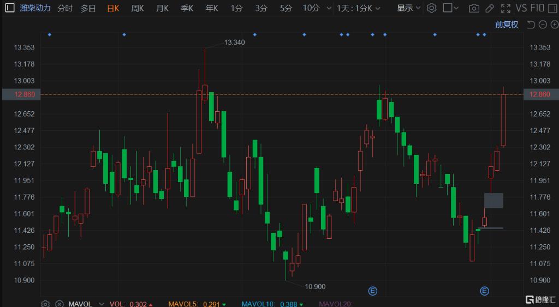Reset chart view with undo arrow
Image resolution: width=559 pixels, height=307 pixels.
coord(531,25)
